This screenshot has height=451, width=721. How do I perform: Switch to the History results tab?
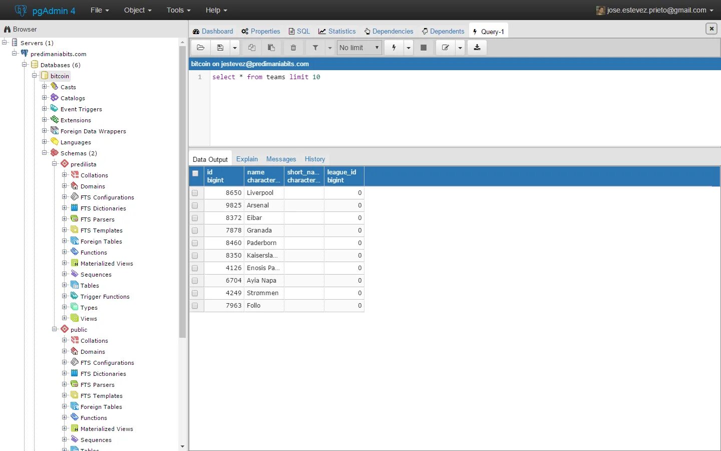point(315,159)
